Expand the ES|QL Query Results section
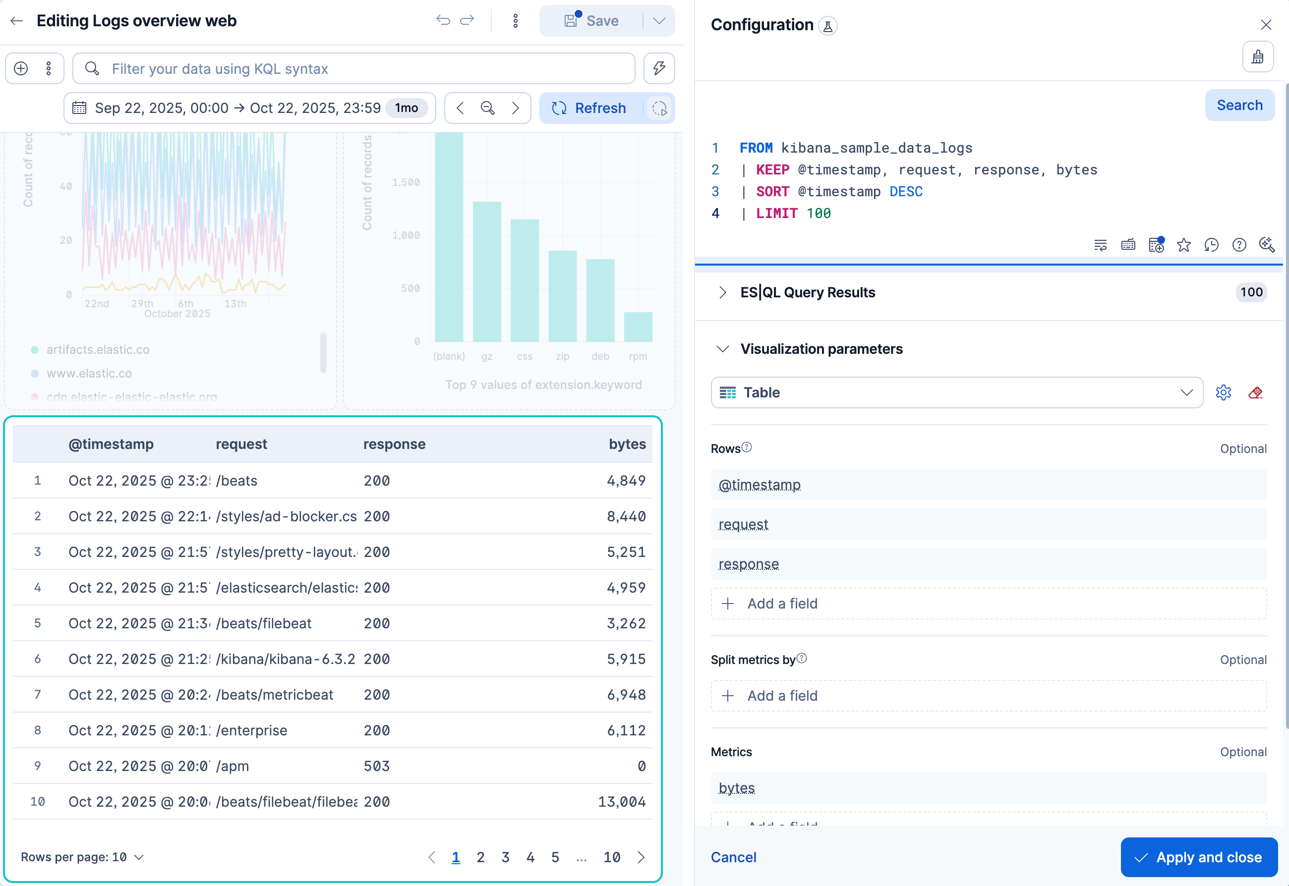This screenshot has height=886, width=1289. tap(722, 292)
